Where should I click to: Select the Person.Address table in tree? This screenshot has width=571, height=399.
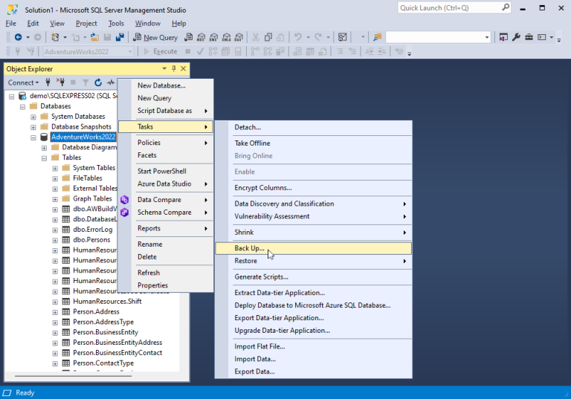96,311
